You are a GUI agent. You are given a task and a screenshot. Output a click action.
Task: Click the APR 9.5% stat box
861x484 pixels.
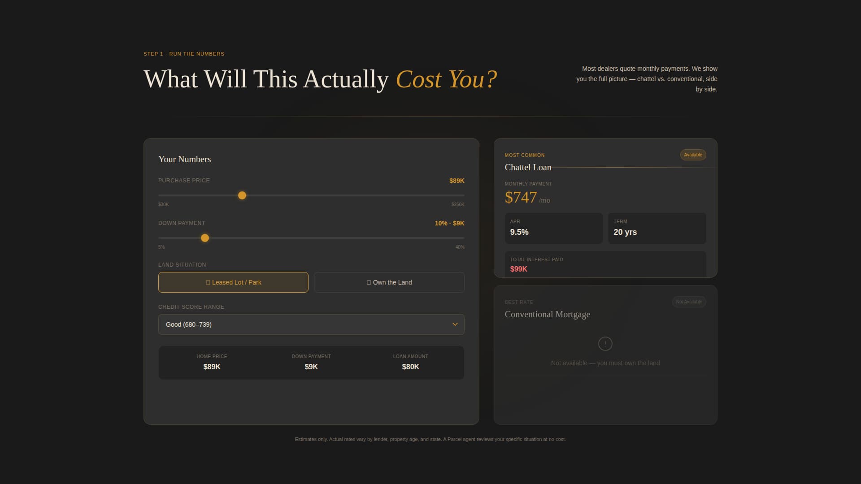(553, 228)
